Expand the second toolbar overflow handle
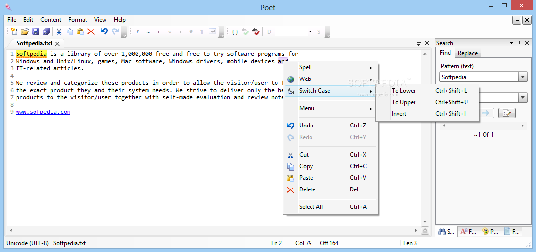The height and width of the screenshot is (252, 536). tap(222, 32)
